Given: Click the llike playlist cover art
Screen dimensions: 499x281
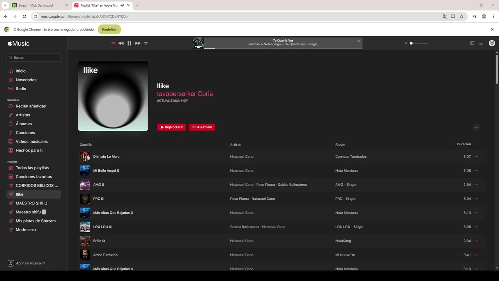Looking at the screenshot, I should 113,96.
